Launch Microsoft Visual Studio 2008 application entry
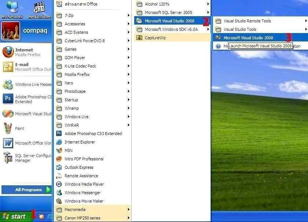The width and height of the screenshot is (308, 222). [260, 38]
